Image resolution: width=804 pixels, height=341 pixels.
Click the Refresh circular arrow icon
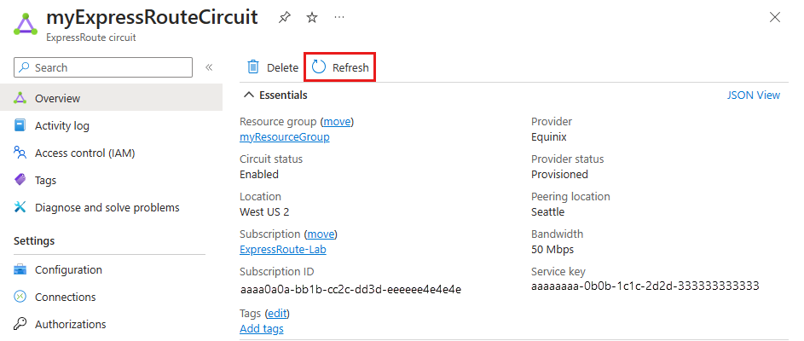click(319, 67)
